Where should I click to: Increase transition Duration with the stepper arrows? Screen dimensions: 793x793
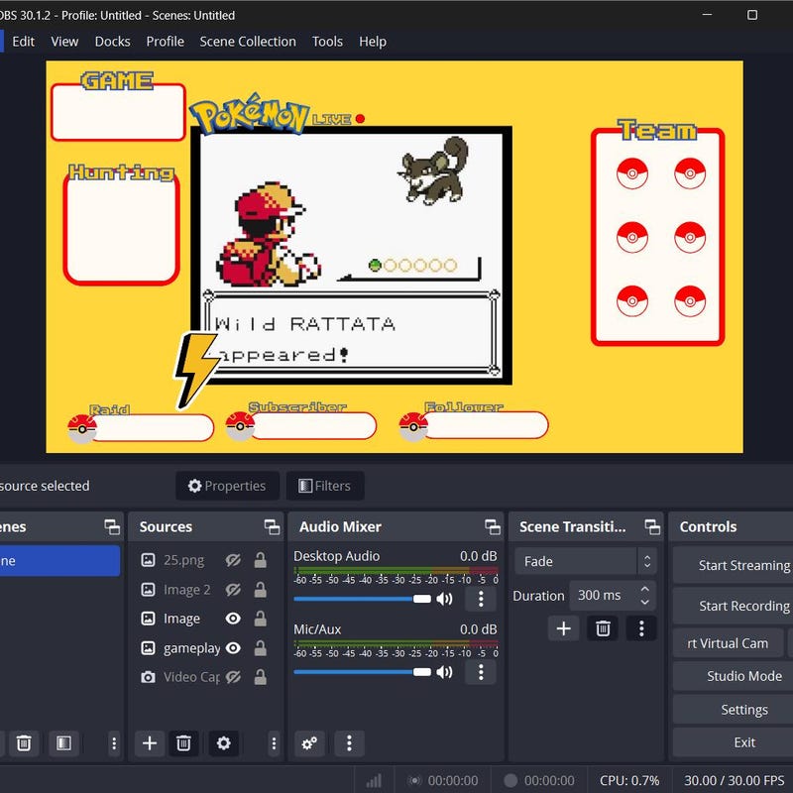[x=644, y=590]
